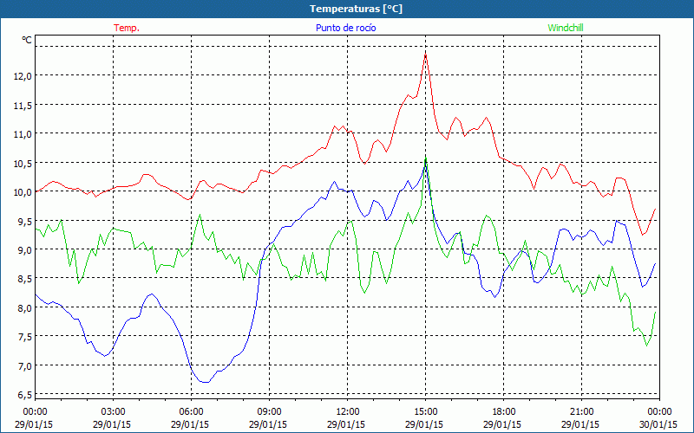
Task: Click the '°C' axis unit label
Action: click(x=27, y=40)
